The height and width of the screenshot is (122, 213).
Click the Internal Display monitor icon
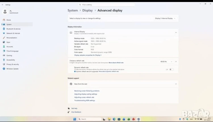[71, 33]
